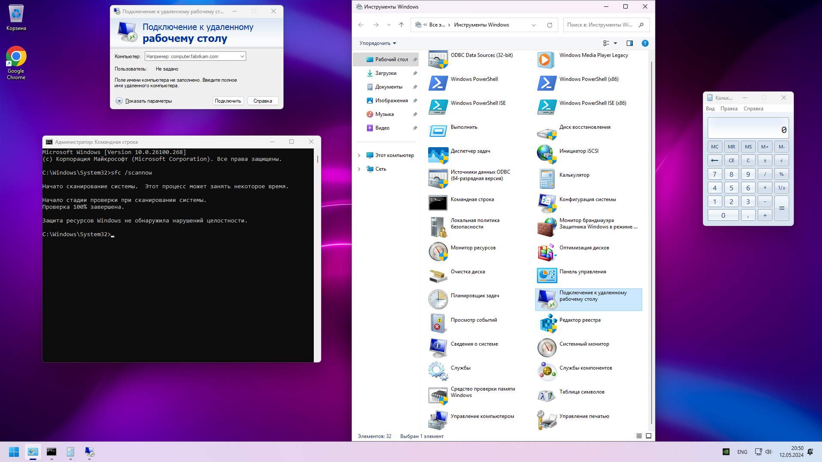
Task: Toggle the preview pane button in Explorer
Action: pyautogui.click(x=629, y=43)
